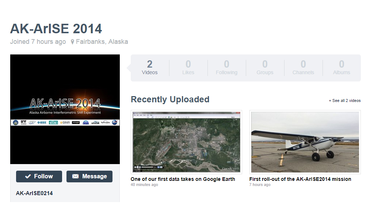Open the Videos stats tab
The width and height of the screenshot is (374, 224).
[x=150, y=68]
